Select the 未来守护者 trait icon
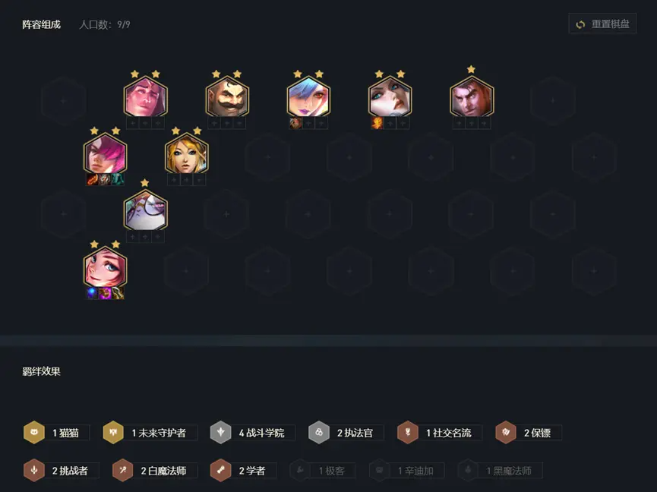This screenshot has height=492, width=657. (113, 432)
